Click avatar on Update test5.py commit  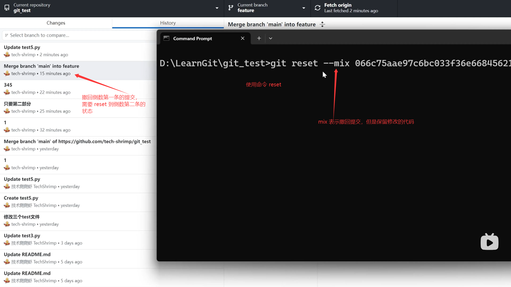tap(7, 55)
